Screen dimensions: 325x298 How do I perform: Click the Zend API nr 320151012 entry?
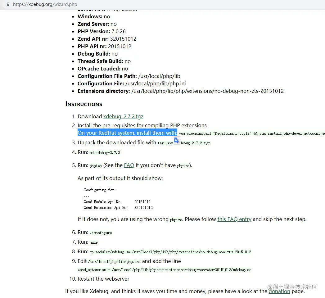pos(107,39)
